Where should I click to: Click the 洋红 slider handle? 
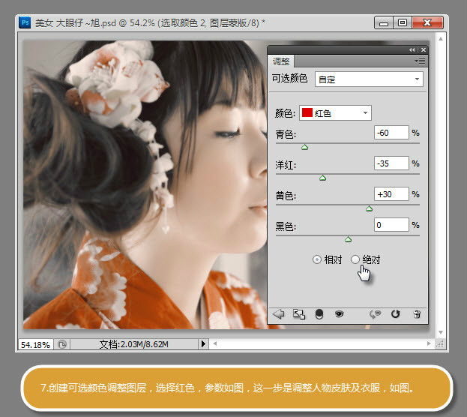[322, 178]
